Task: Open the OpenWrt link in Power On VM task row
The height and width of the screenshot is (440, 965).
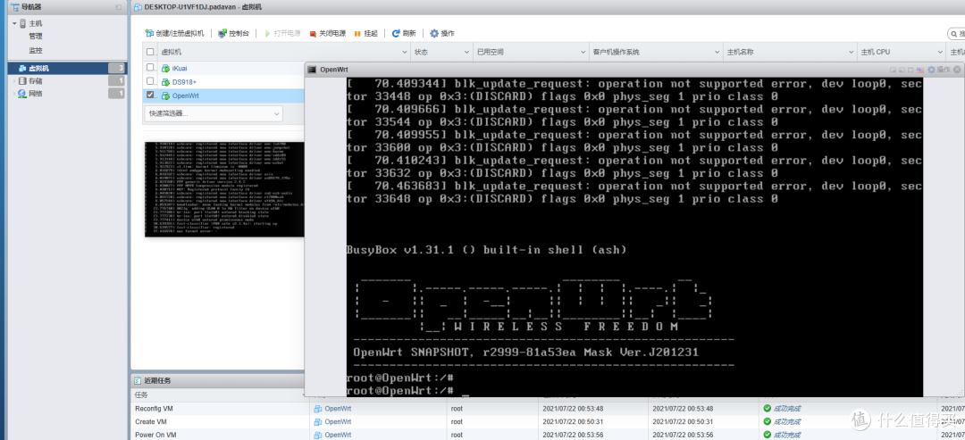Action: click(x=337, y=435)
